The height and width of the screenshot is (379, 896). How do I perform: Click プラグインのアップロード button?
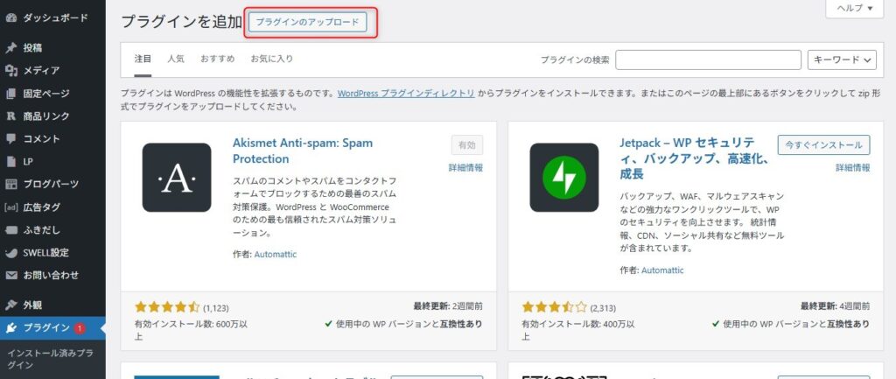point(307,22)
